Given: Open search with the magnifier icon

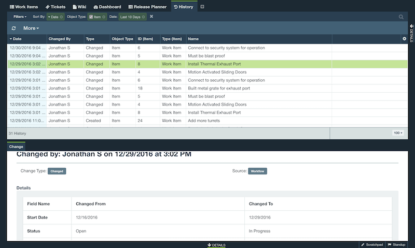Looking at the screenshot, I should pos(401,17).
